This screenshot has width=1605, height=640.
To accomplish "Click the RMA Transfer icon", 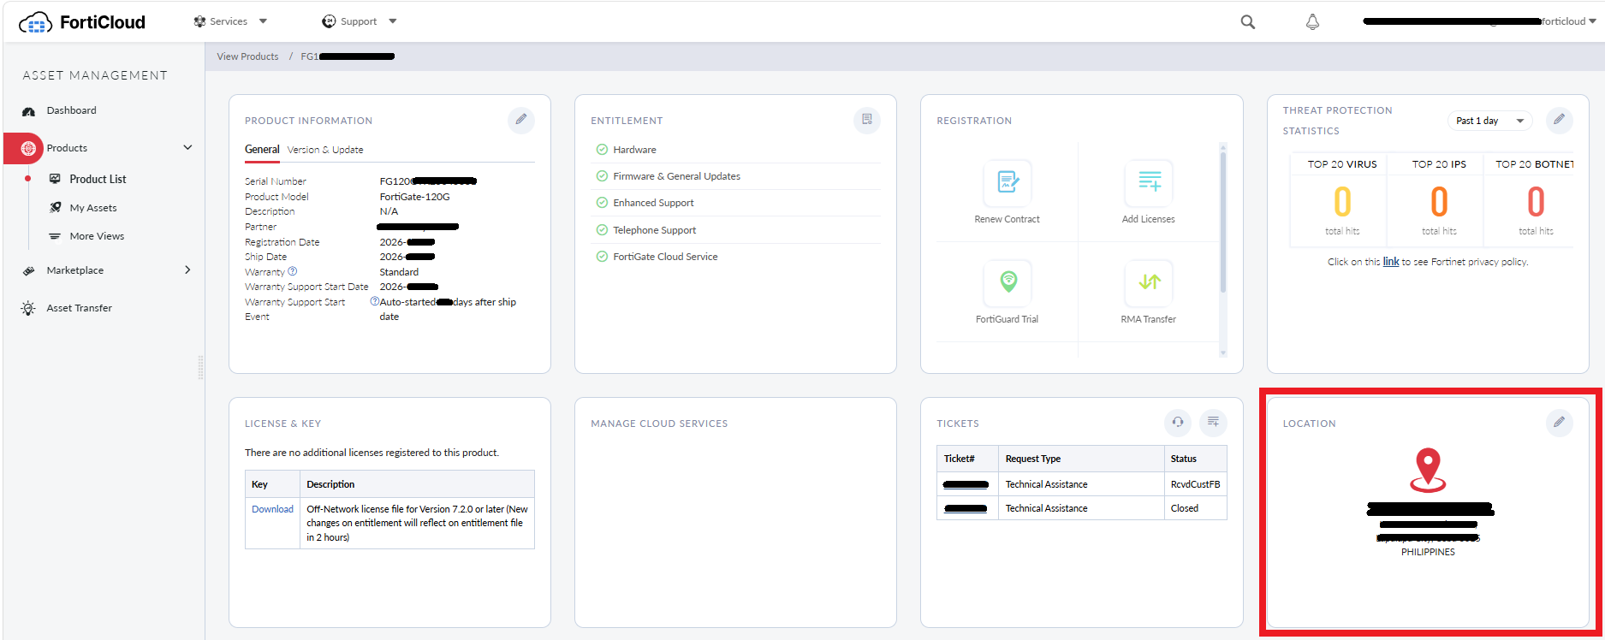I will tap(1149, 282).
